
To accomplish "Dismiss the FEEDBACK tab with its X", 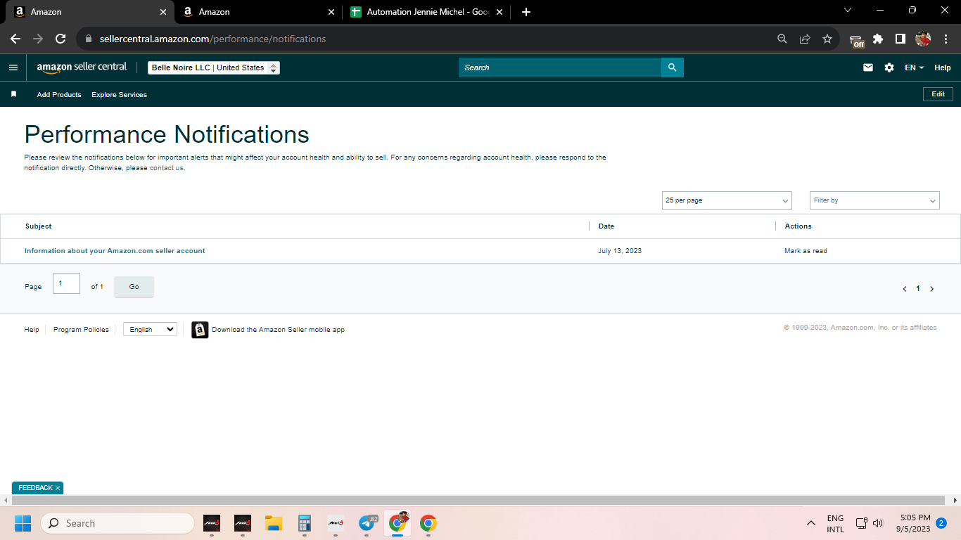I will 58,488.
